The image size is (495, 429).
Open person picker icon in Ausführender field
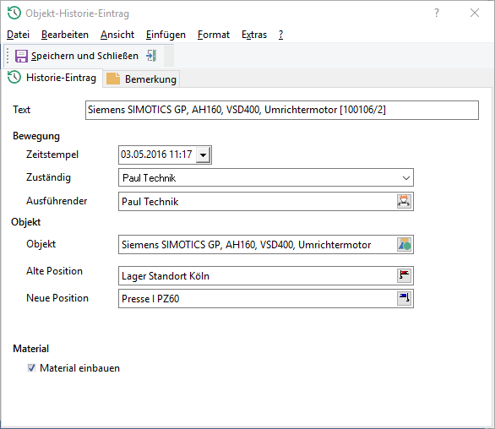point(404,201)
